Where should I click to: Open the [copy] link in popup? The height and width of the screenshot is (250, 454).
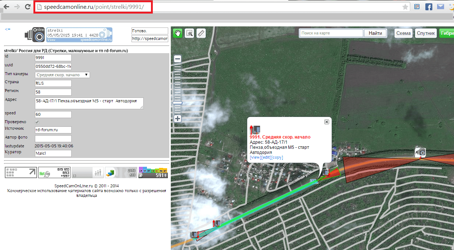coord(277,158)
